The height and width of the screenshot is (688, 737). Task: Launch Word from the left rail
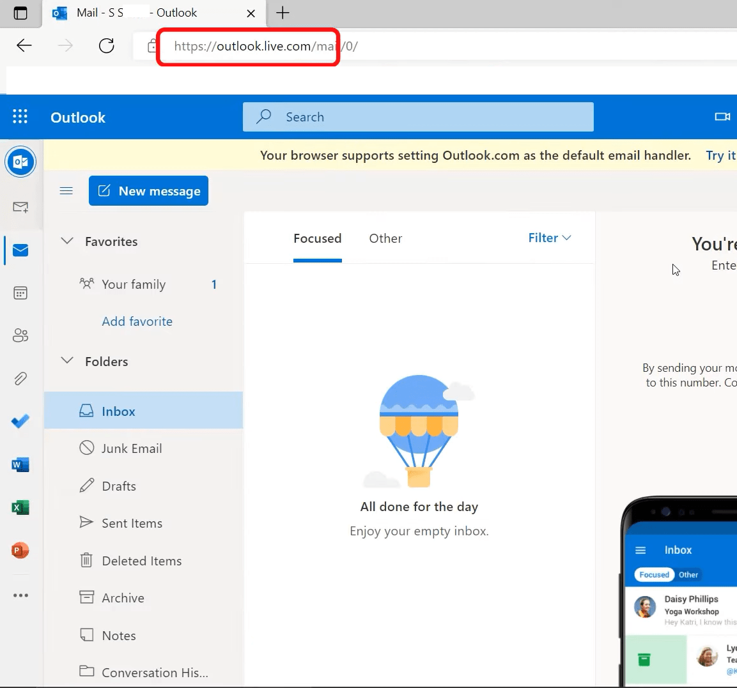[x=20, y=464]
